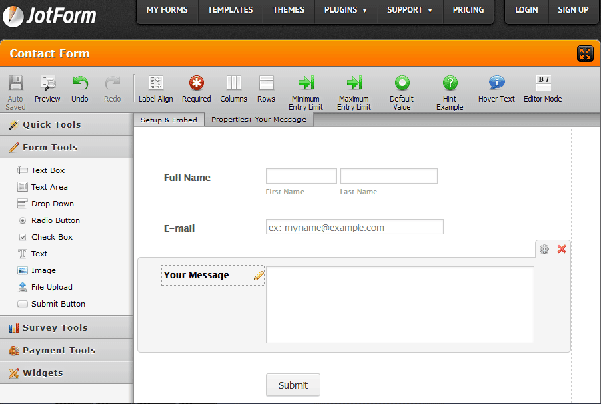Screen dimensions: 601x404
Task: Add an Image element
Action: 37,270
